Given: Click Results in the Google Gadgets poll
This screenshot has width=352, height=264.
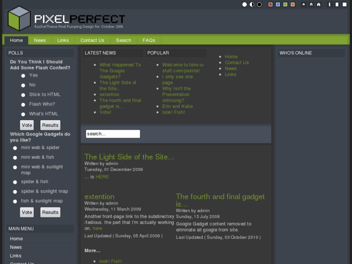Looking at the screenshot, I should (50, 212).
